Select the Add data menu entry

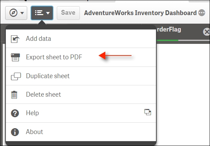tap(81, 39)
